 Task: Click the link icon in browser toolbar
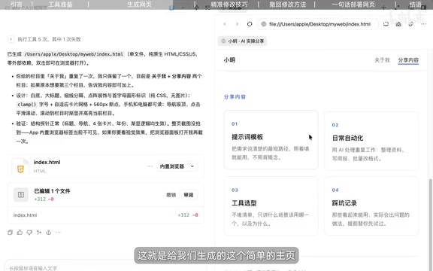[411, 24]
